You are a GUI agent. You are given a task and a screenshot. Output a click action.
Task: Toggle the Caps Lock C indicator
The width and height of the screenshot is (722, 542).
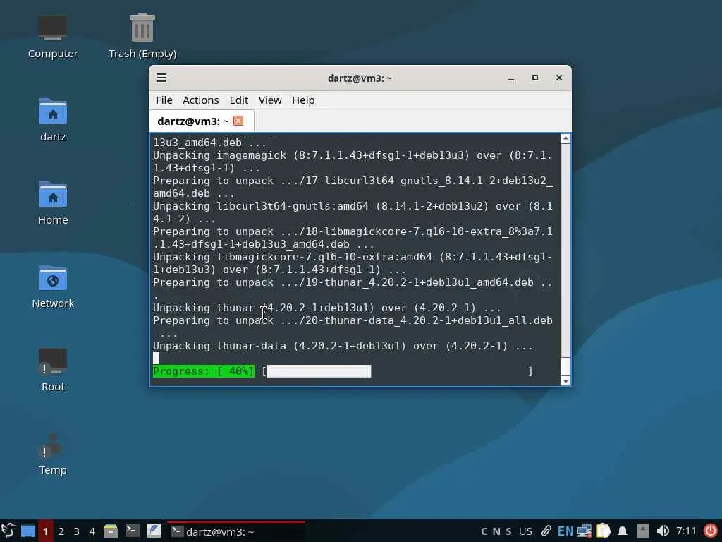[x=484, y=531]
